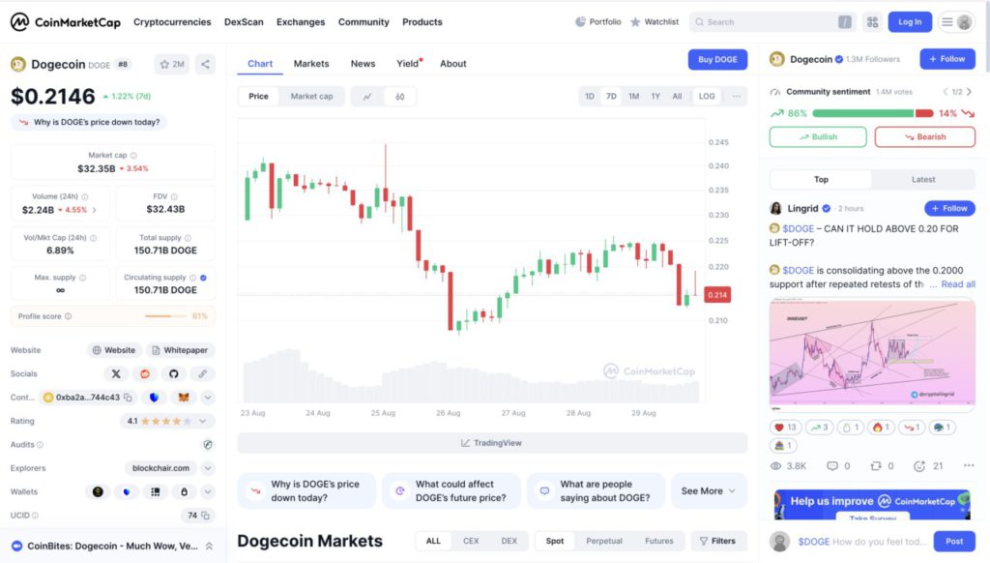Open the candlestick chart type icon

401,96
